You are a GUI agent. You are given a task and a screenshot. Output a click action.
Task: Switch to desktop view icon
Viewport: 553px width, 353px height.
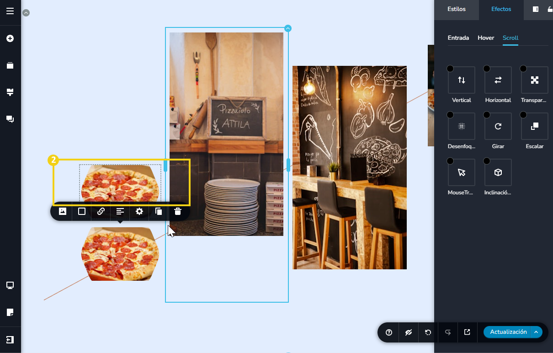(x=10, y=286)
